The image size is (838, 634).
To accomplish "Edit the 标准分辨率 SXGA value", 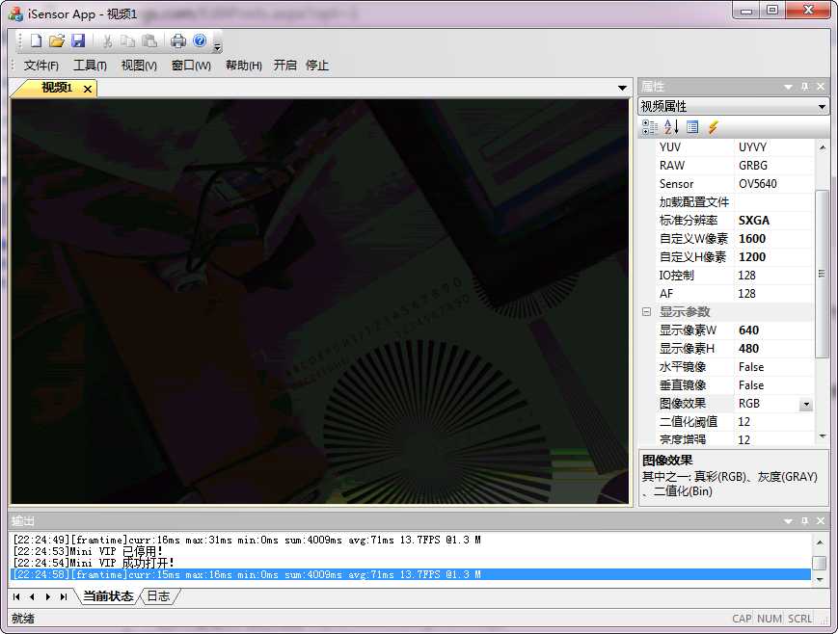I will pyautogui.click(x=774, y=221).
